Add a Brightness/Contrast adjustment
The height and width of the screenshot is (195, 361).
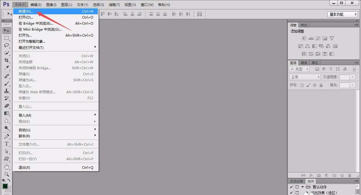pyautogui.click(x=304, y=38)
